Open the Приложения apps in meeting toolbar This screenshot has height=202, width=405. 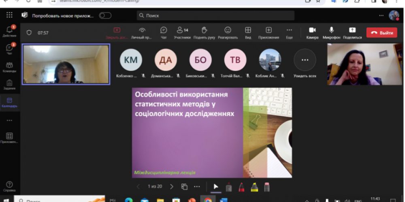pyautogui.click(x=269, y=32)
